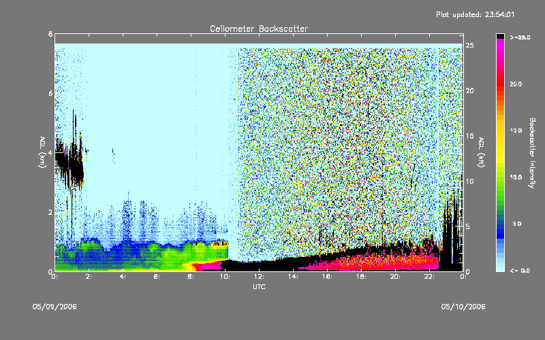Click the '12:' hour tick on UTC axis

[x=259, y=277]
